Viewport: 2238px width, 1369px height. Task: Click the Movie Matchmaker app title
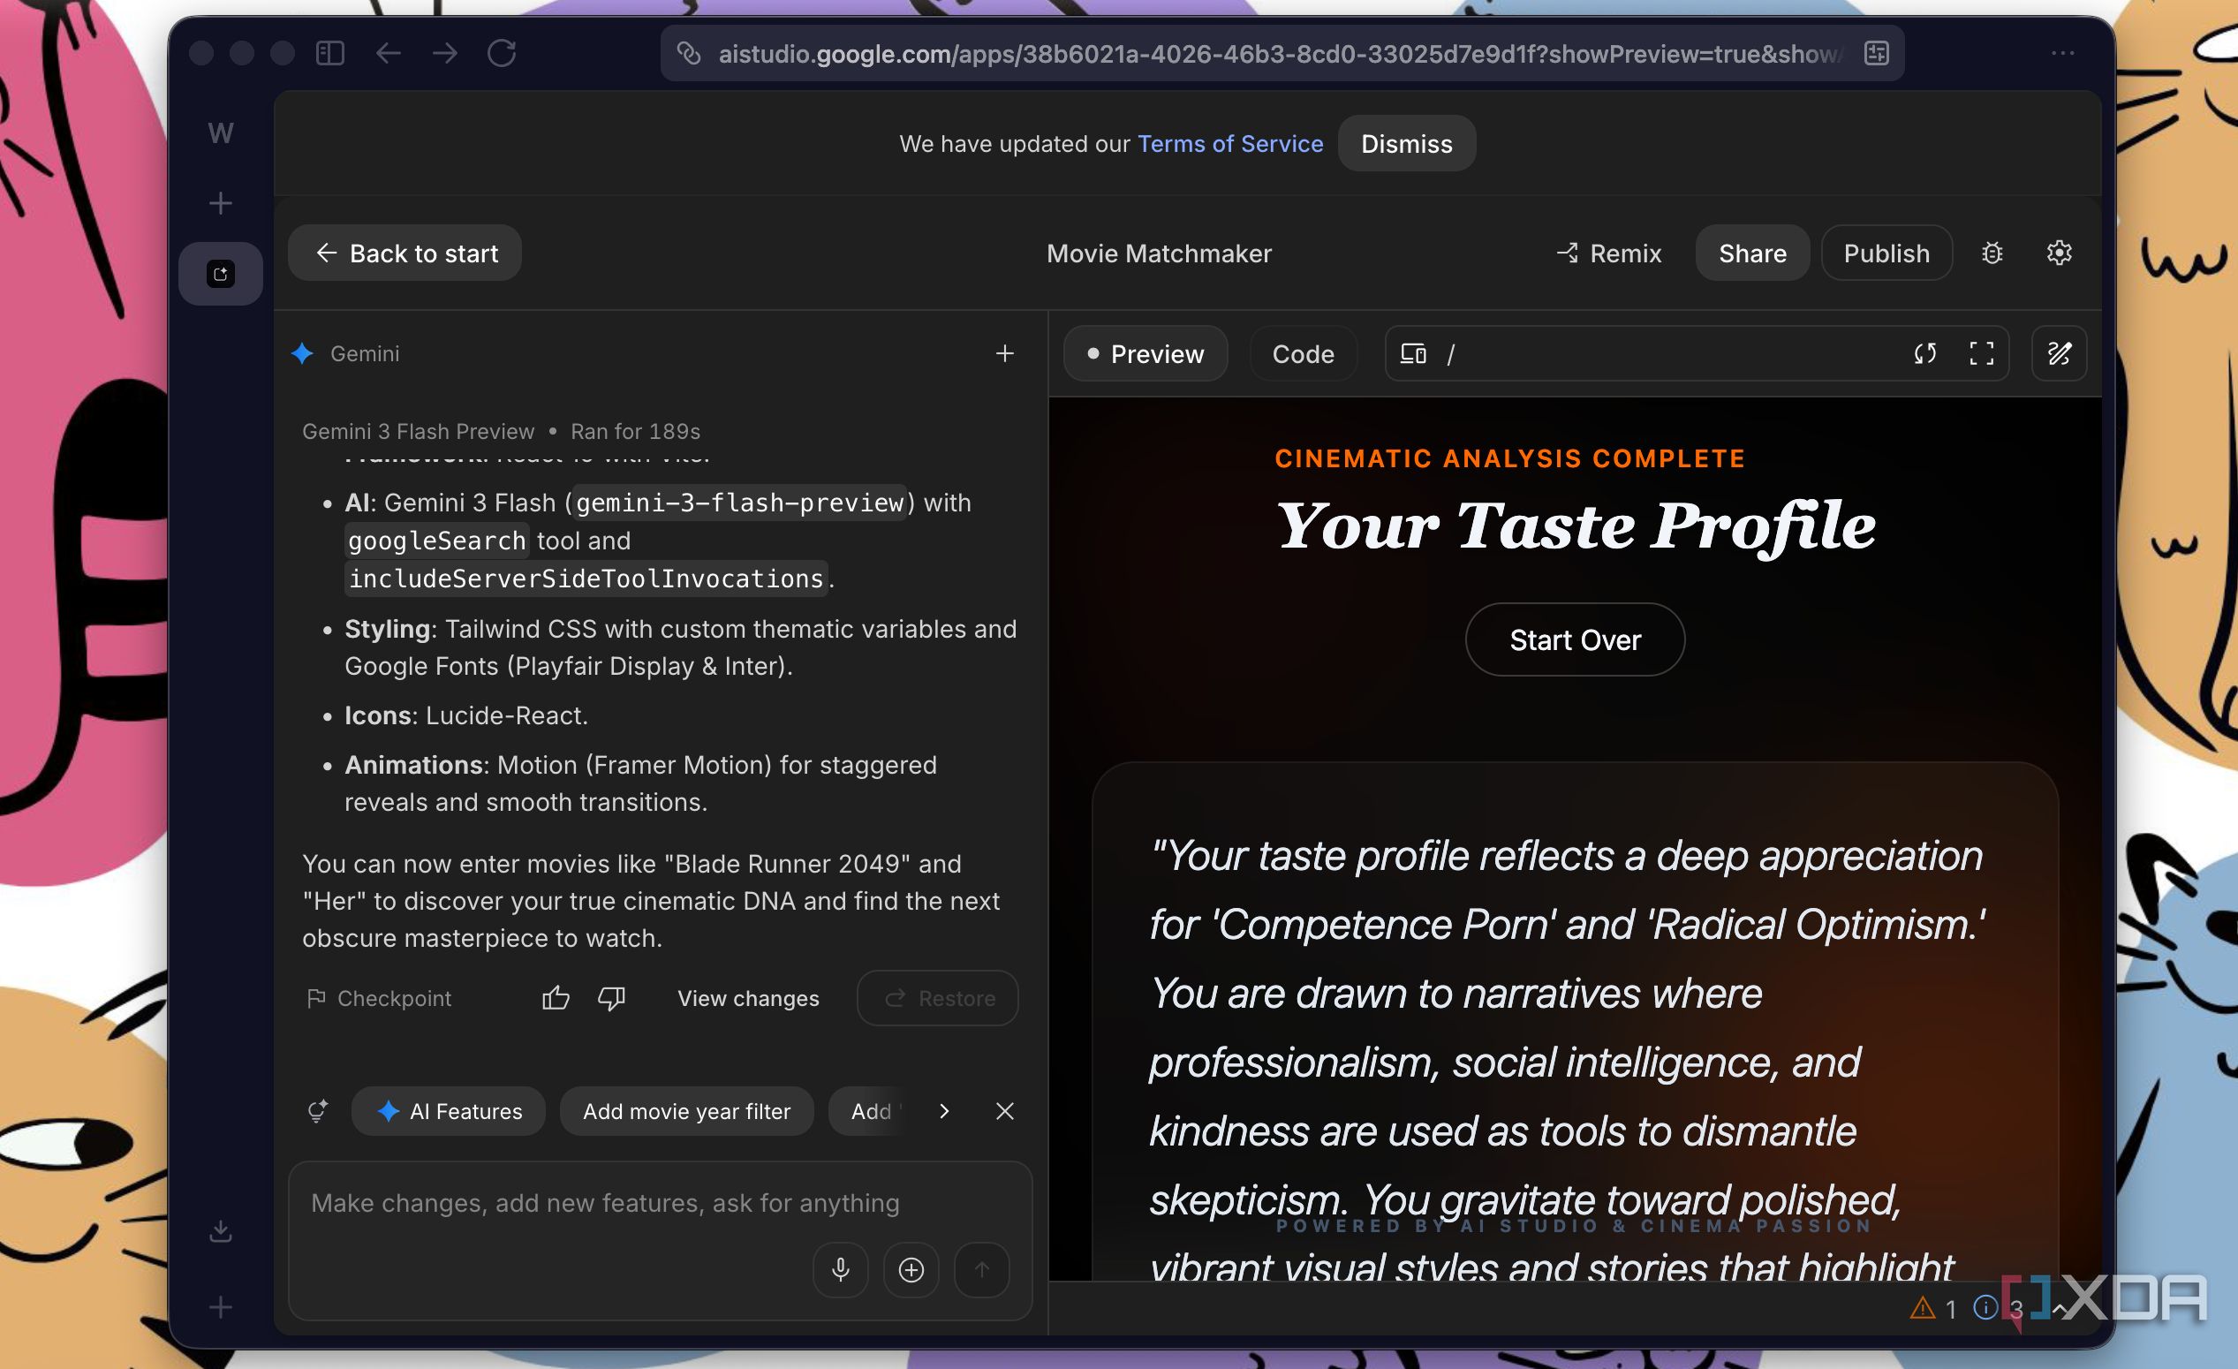1159,253
